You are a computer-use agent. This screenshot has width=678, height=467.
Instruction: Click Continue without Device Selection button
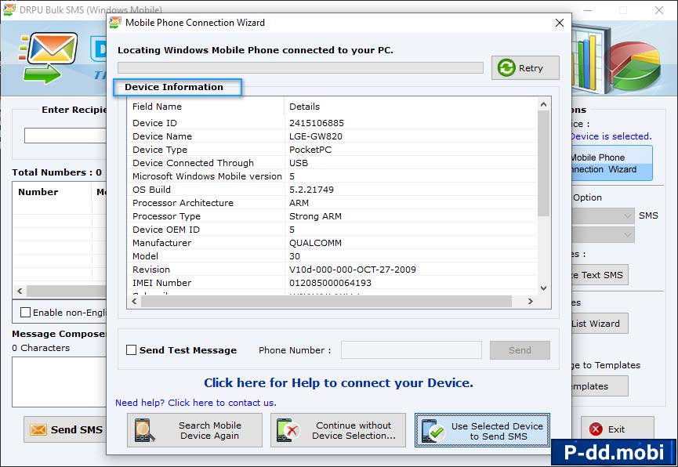338,430
